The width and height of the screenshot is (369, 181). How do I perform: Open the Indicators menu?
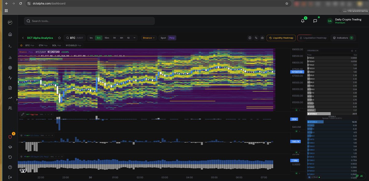[x=343, y=38]
